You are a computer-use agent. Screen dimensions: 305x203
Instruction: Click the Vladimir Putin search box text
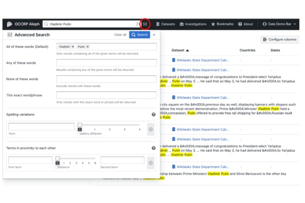coord(60,24)
